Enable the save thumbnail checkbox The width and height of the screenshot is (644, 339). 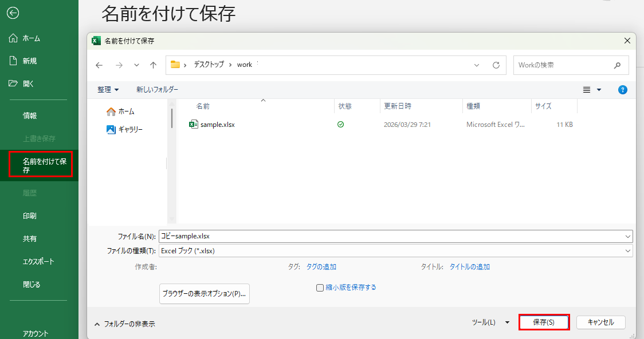(x=320, y=288)
